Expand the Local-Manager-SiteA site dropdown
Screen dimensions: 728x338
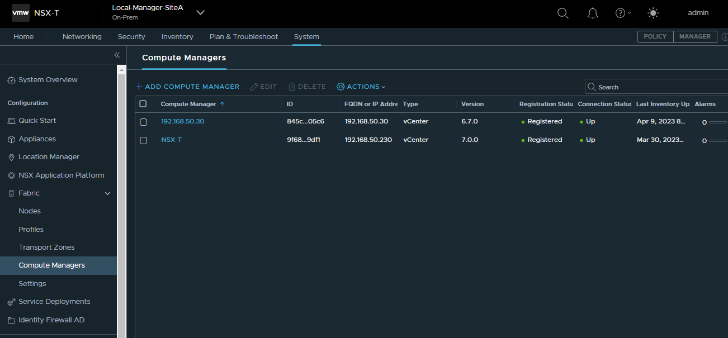click(200, 13)
